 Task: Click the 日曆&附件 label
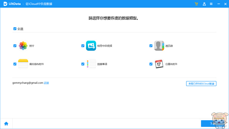click(x=171, y=64)
